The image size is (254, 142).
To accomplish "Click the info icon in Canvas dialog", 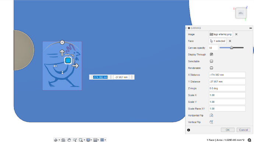I will tap(188, 130).
